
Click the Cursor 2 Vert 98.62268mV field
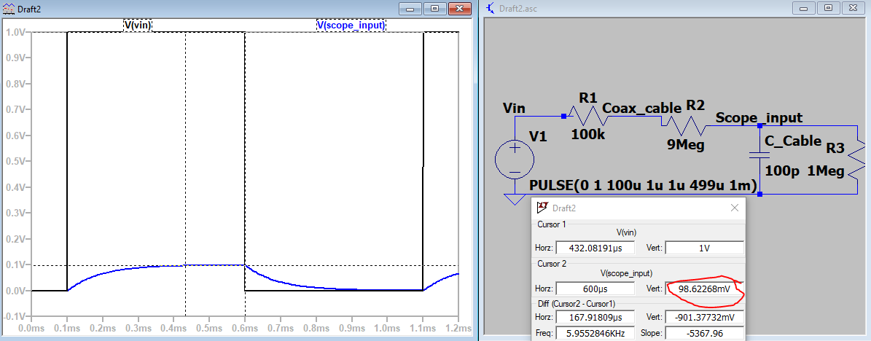point(703,289)
